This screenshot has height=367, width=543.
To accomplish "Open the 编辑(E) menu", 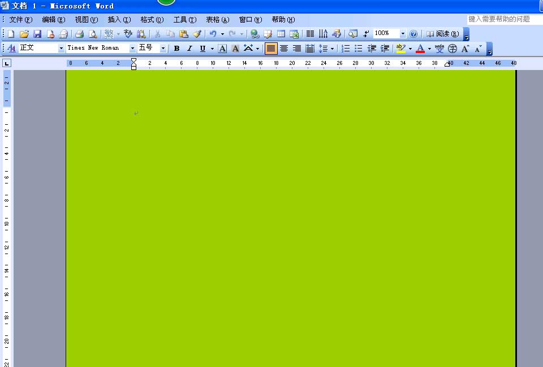I will (x=54, y=20).
